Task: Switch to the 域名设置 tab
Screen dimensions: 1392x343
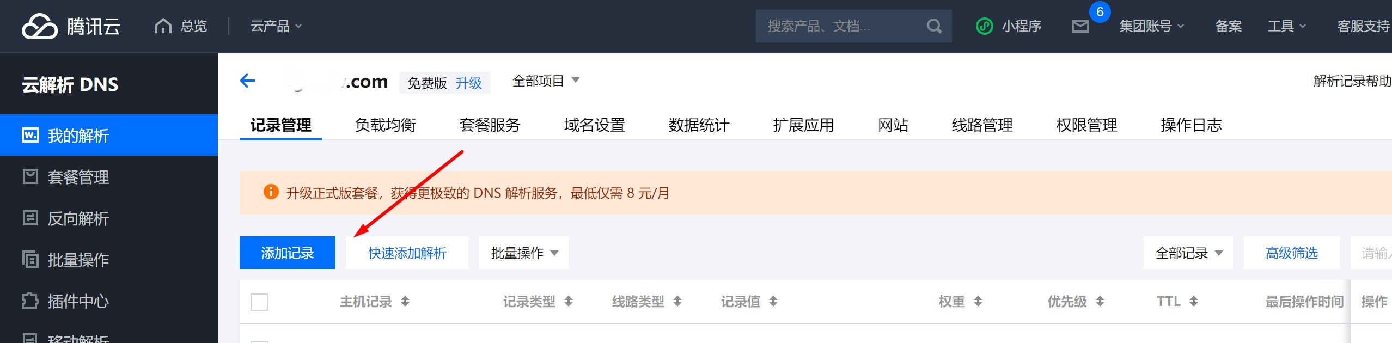Action: coord(594,125)
